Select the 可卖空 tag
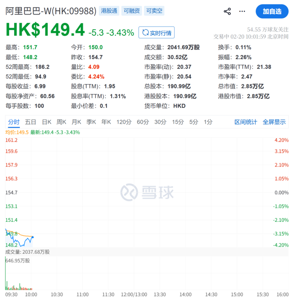This screenshot has width=294, height=300. [154, 11]
